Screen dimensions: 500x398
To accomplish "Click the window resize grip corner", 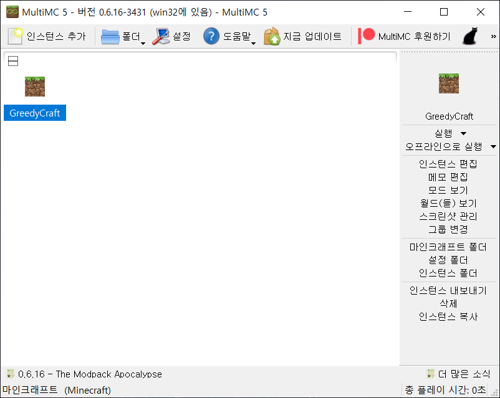I will pyautogui.click(x=495, y=394).
